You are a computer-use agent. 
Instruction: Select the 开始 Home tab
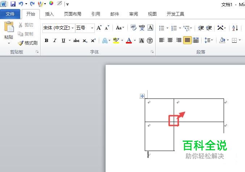pyautogui.click(x=31, y=14)
